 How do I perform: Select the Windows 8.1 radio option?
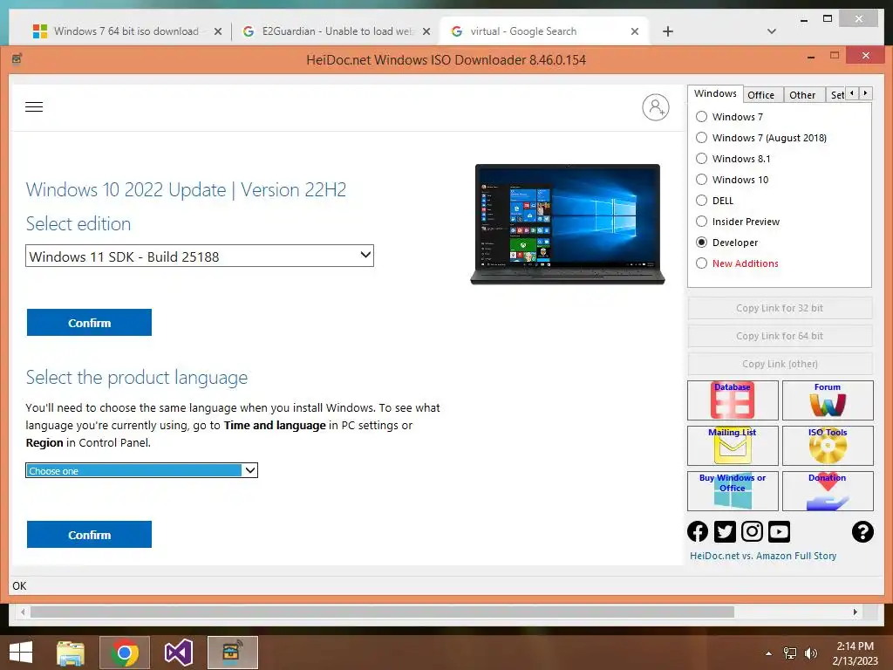click(x=733, y=159)
